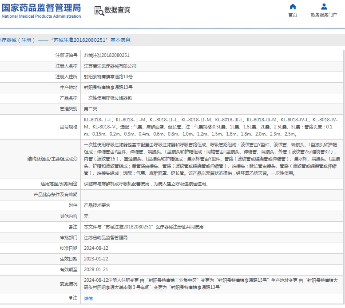Image resolution: width=345 pixels, height=308 pixels.
Task: Click the 首页 home icon
Action: [x=292, y=7]
